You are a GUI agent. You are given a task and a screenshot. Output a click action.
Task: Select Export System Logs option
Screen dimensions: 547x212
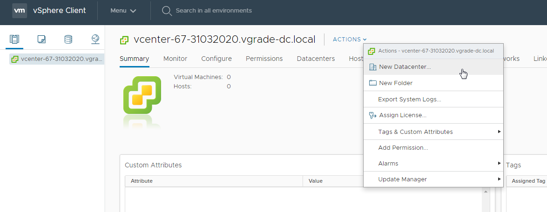click(x=409, y=99)
